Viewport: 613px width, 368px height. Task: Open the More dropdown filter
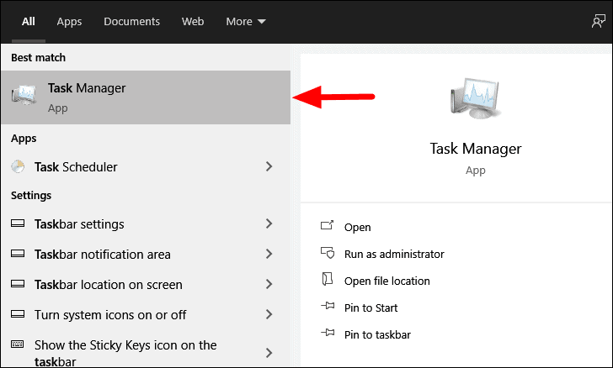[246, 22]
